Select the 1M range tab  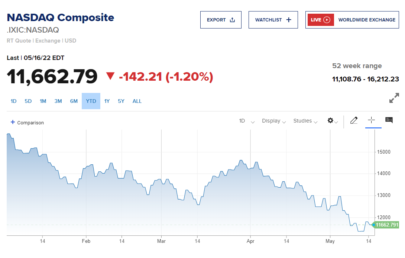43,101
